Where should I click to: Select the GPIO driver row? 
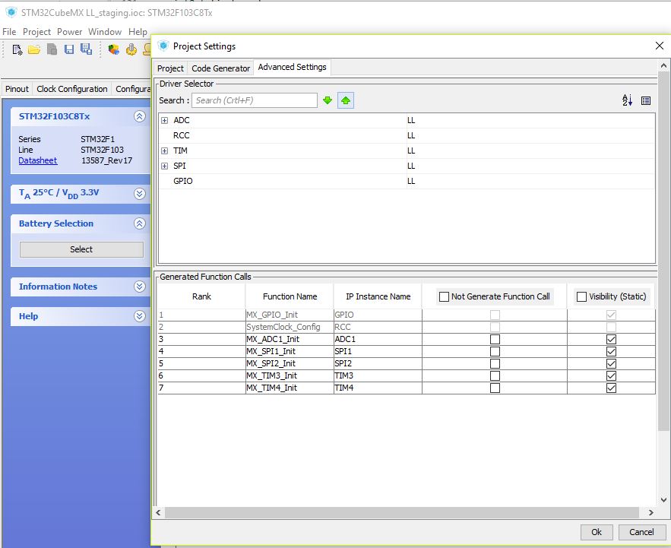coord(407,181)
